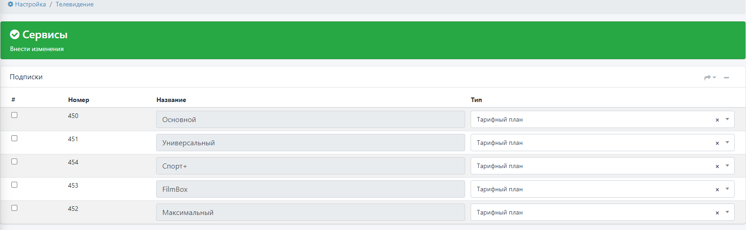
Task: Click the share arrow icon in Подписки panel
Action: (x=708, y=77)
